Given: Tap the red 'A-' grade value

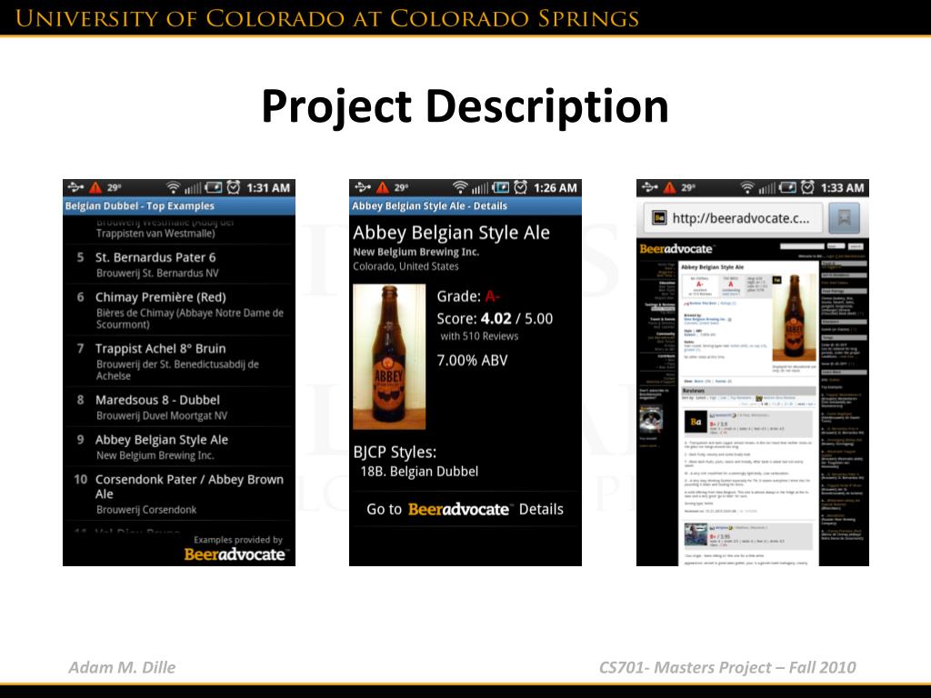Looking at the screenshot, I should pos(493,296).
